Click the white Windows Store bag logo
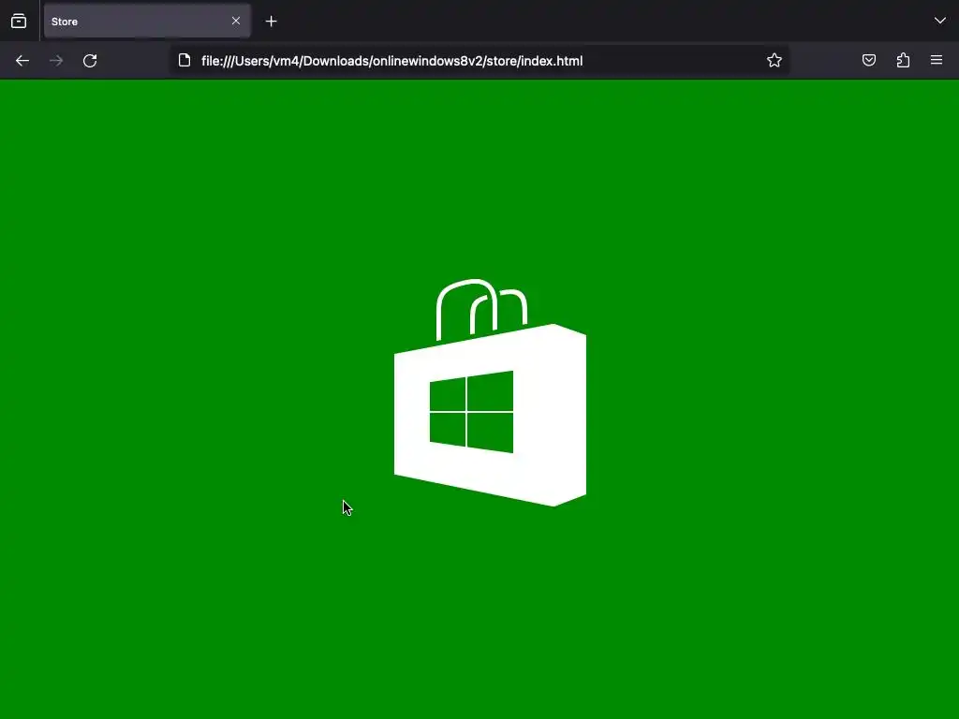 tap(490, 392)
